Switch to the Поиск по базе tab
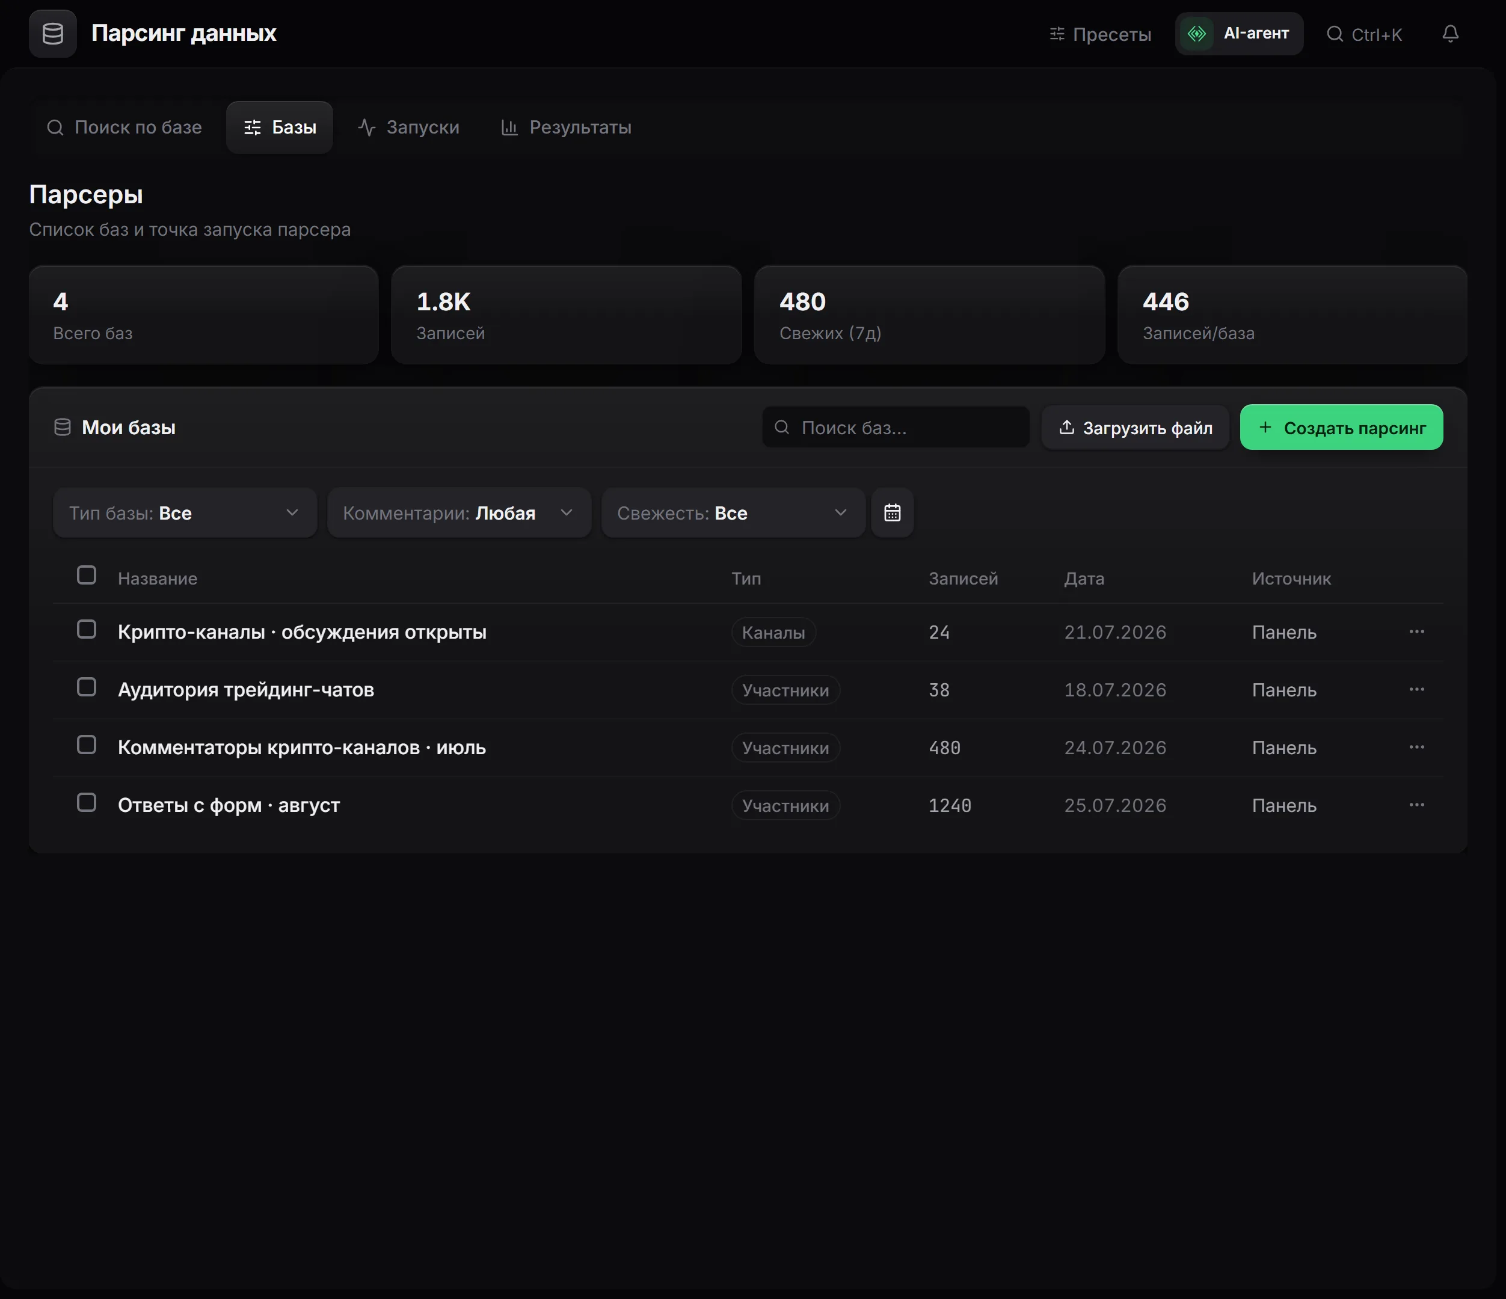 pos(124,127)
